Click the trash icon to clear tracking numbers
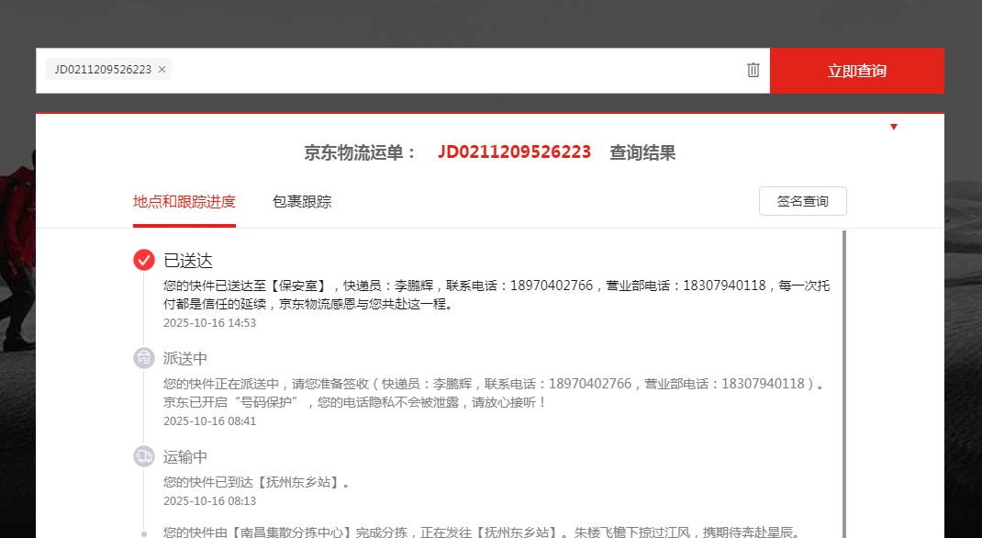This screenshot has width=982, height=538. [x=753, y=70]
